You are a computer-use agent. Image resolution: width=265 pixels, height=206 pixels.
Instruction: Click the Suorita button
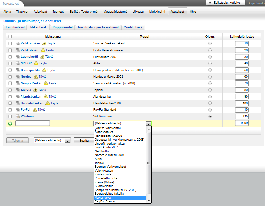(84, 140)
